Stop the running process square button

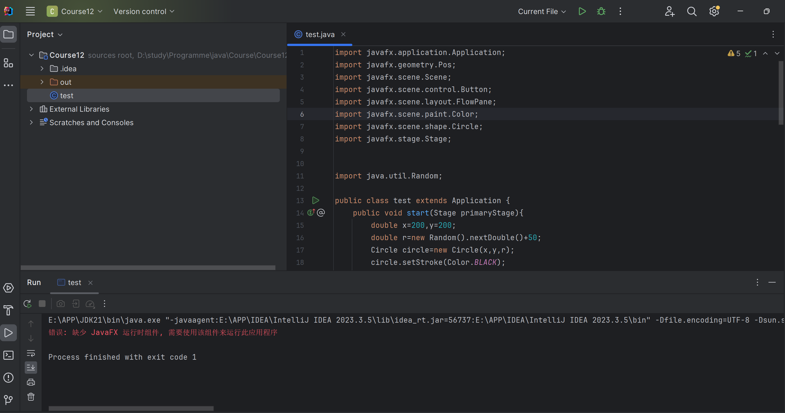[x=42, y=303]
